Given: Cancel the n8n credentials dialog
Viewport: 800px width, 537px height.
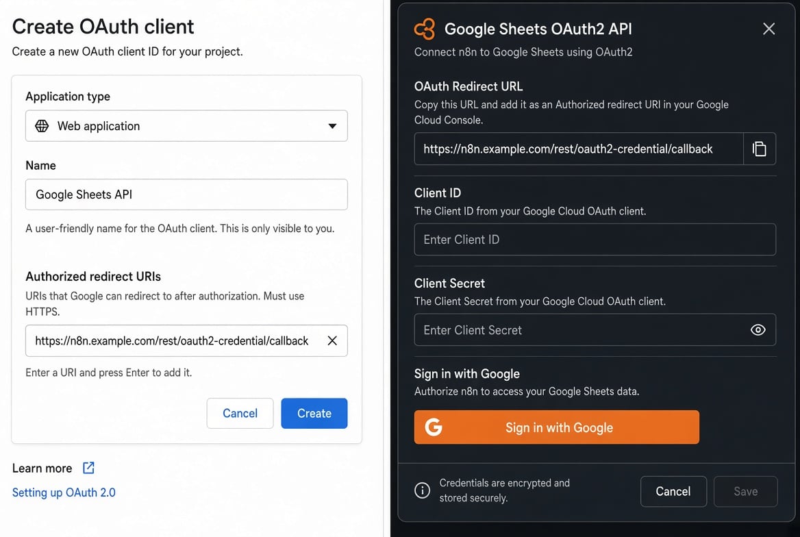Looking at the screenshot, I should [x=673, y=492].
